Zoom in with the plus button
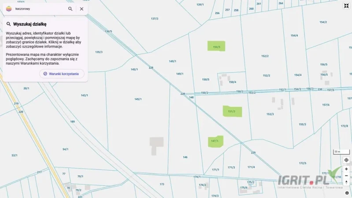 click(x=346, y=169)
